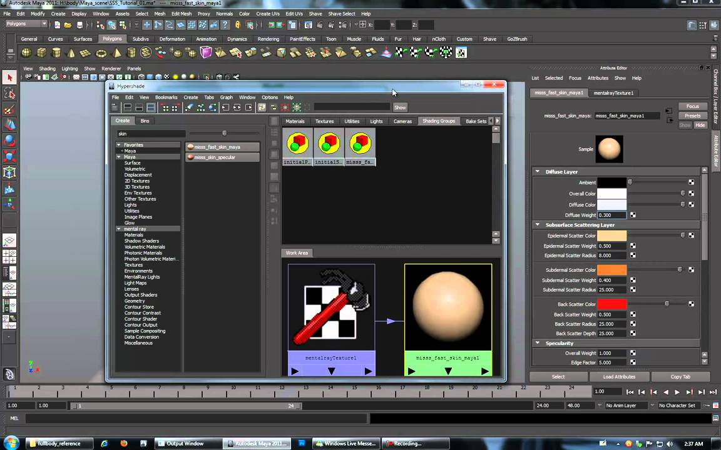Open Firefox from the taskbar
This screenshot has width=721, height=450.
coord(124,444)
